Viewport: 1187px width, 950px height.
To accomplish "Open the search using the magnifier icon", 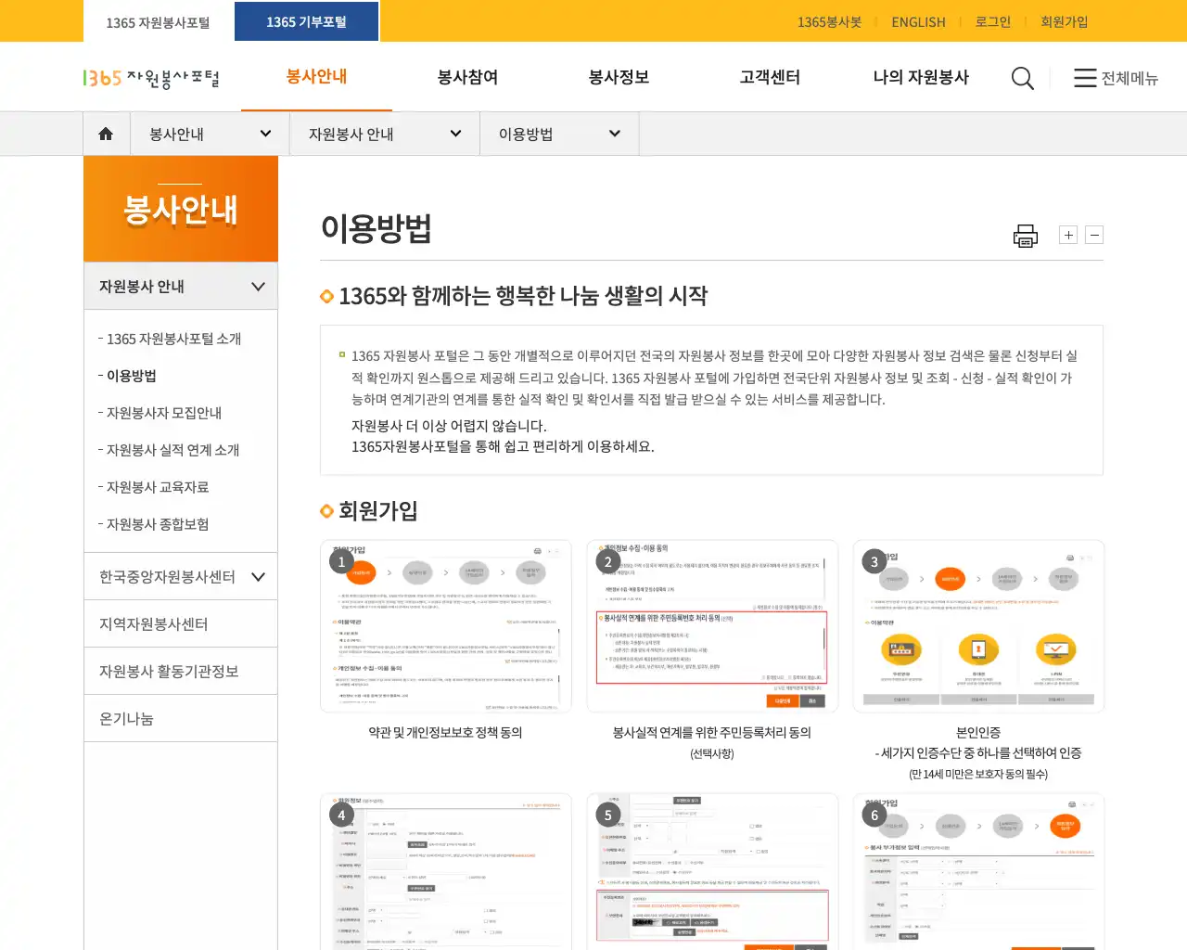I will pos(1022,78).
